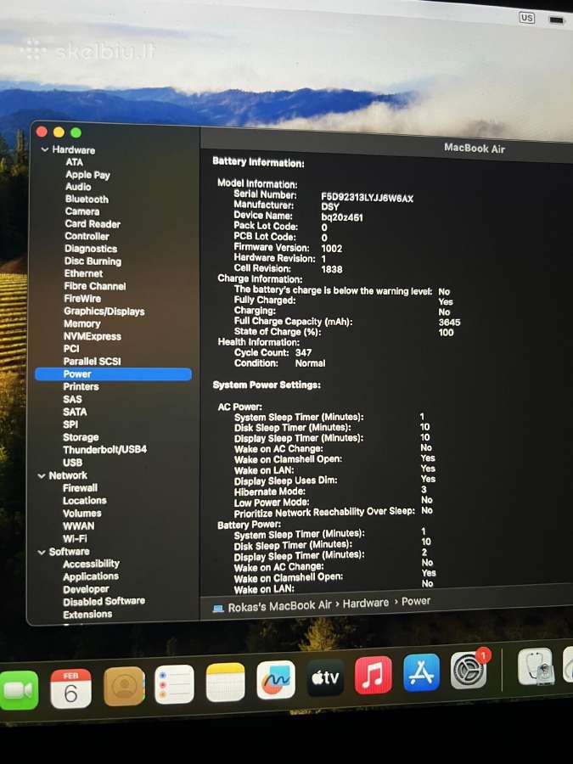Open the Notes app in Dock

point(225,682)
